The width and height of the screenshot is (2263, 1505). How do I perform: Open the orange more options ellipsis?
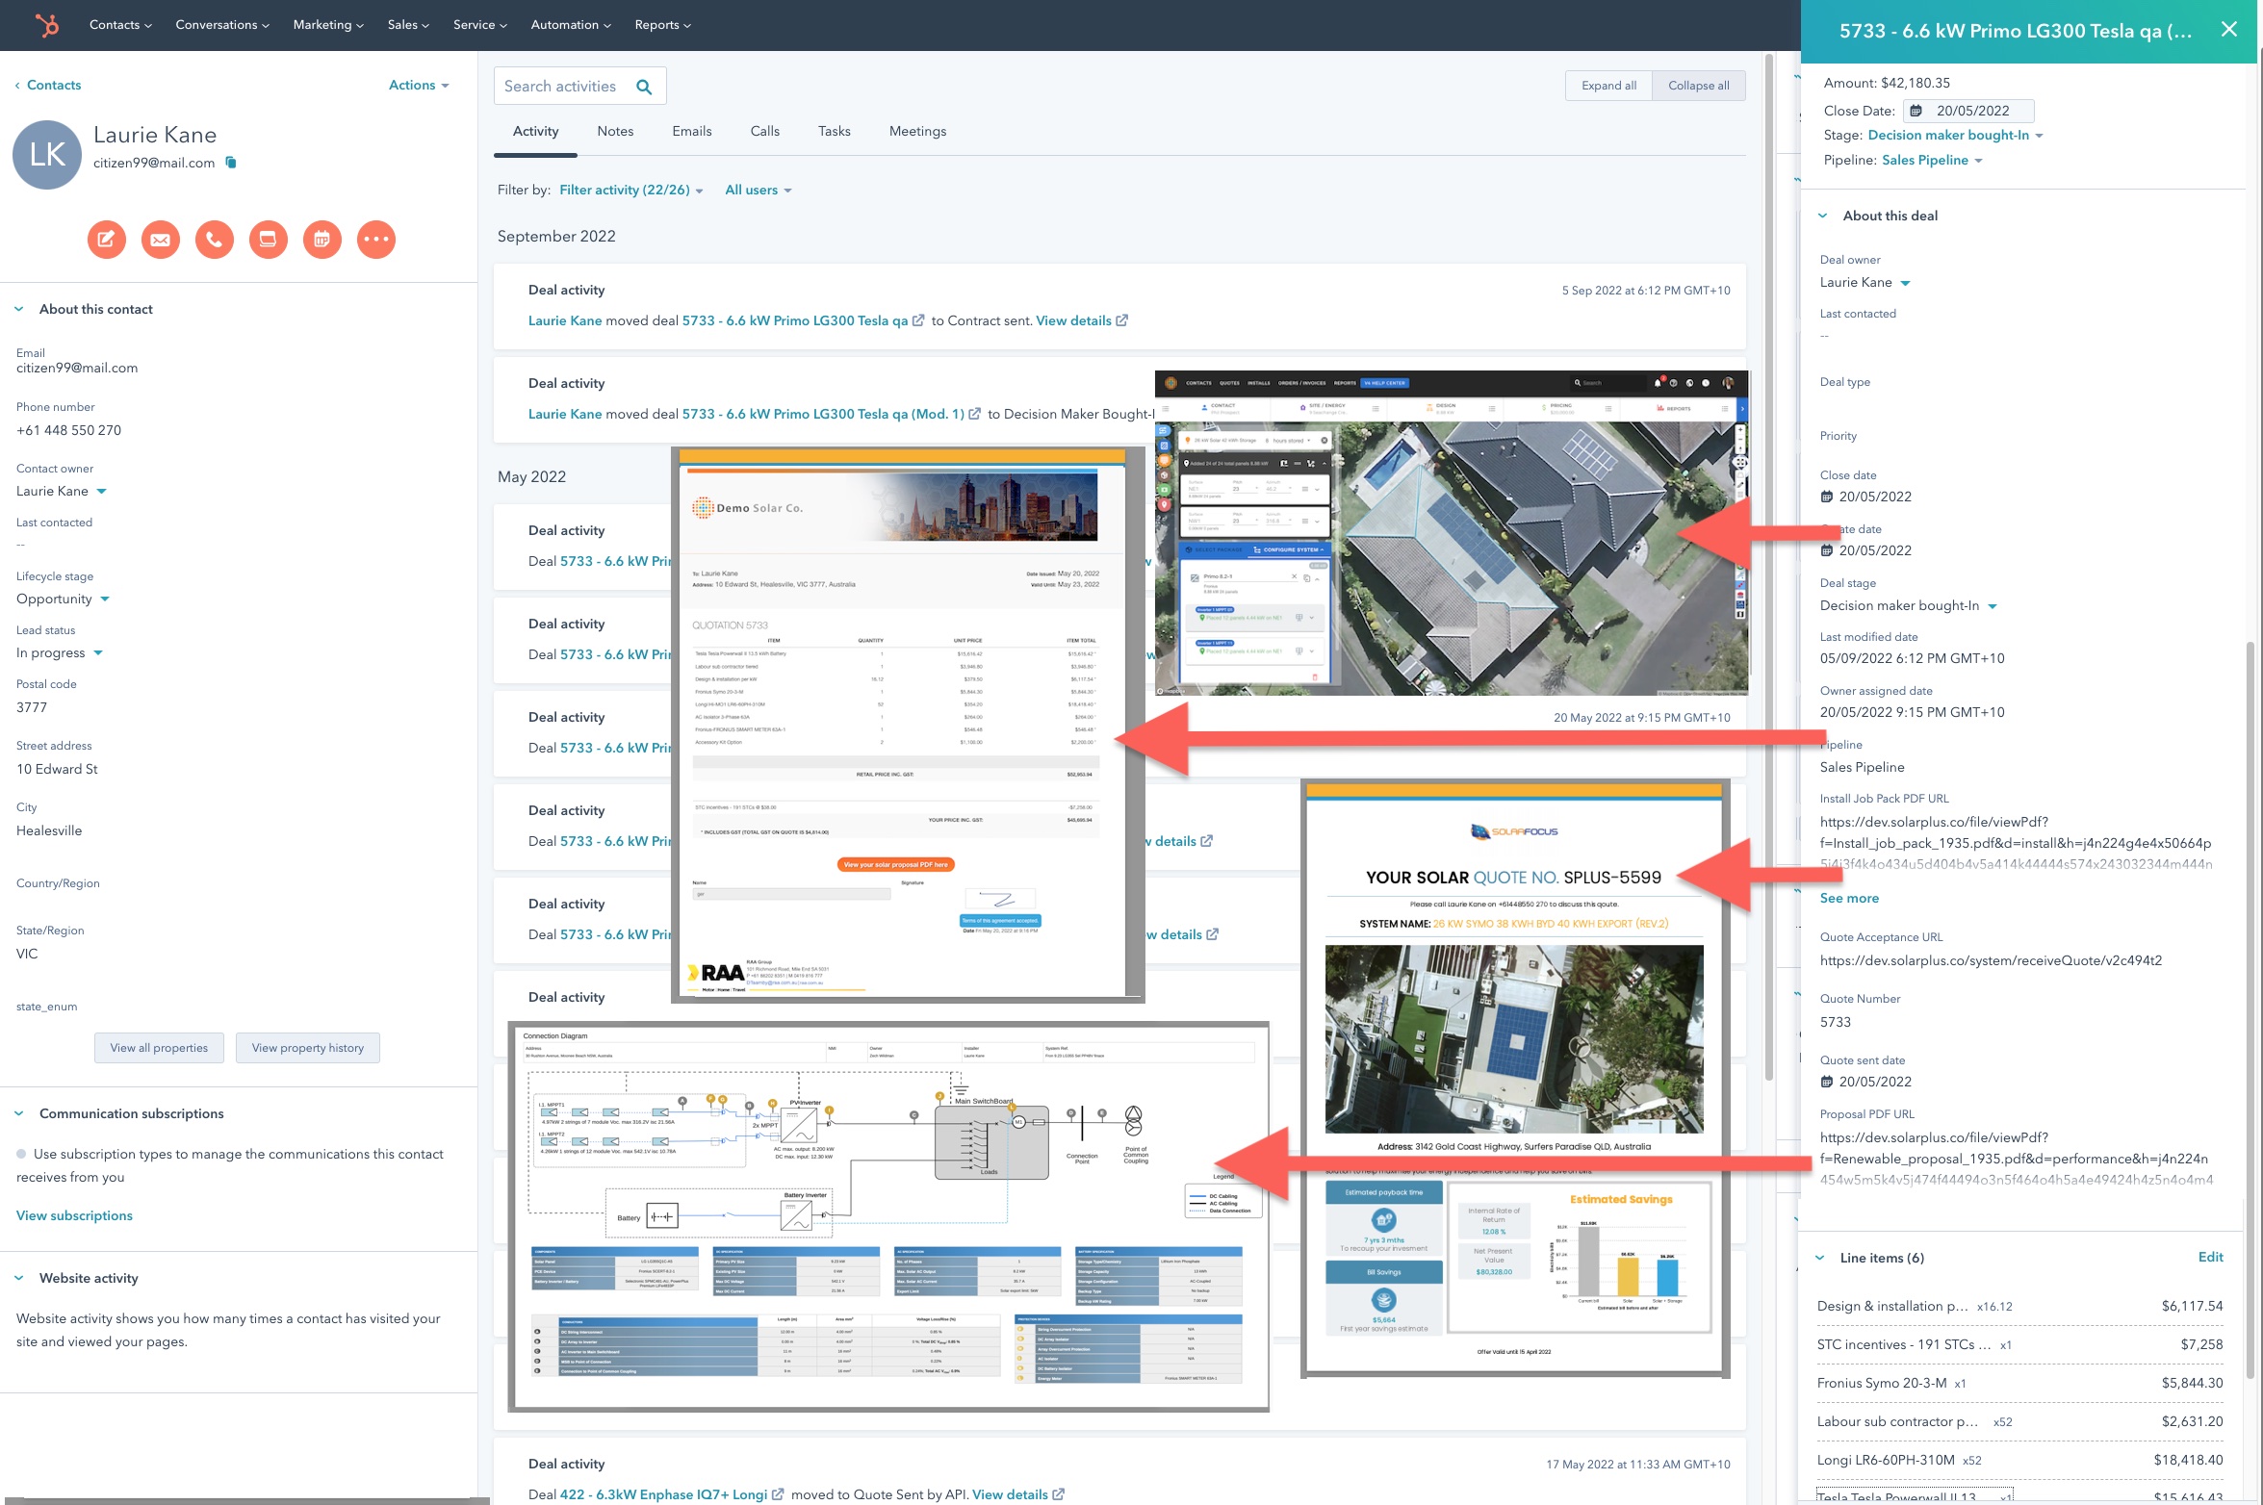click(376, 239)
